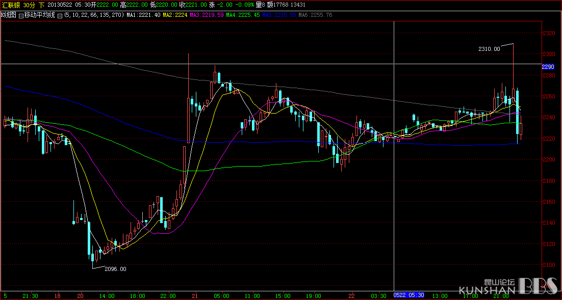This screenshot has height=300, width=562.
Task: Click the 低 2220.00 low price value
Action: (166, 5)
